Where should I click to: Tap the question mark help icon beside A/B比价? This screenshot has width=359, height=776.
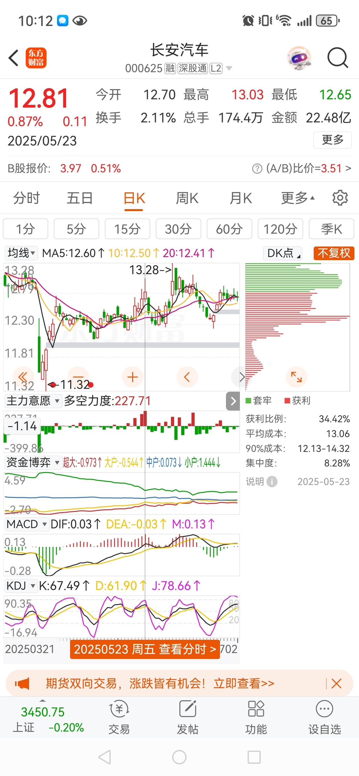[257, 169]
